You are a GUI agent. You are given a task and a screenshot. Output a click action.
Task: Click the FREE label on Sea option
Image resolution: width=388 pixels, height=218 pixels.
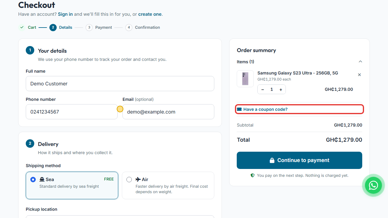coord(109,179)
